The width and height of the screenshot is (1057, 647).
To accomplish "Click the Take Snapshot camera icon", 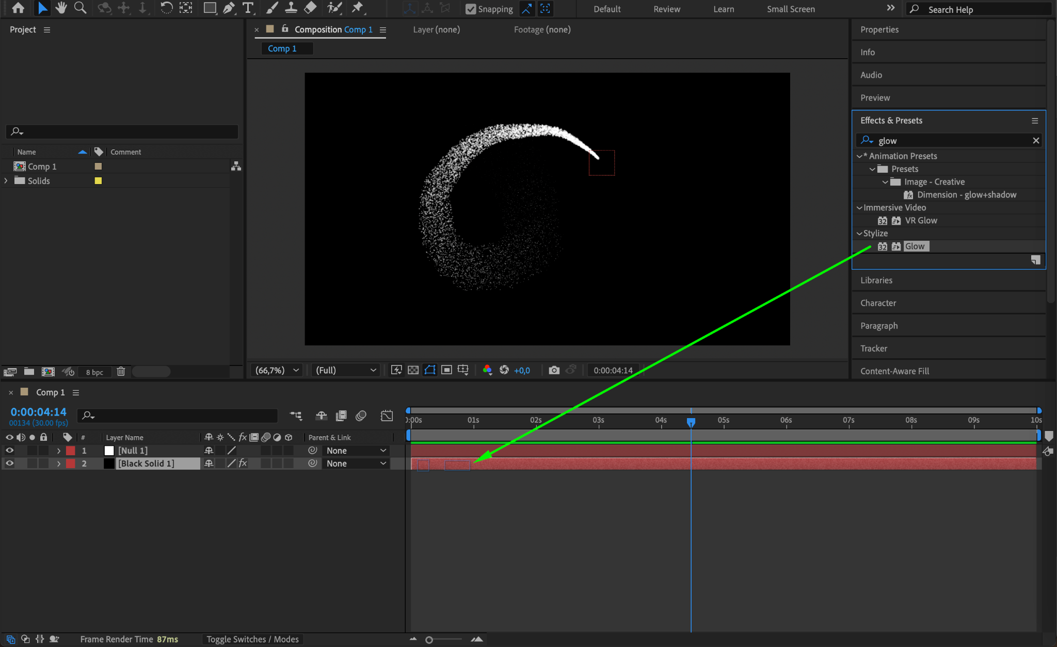I will coord(554,370).
